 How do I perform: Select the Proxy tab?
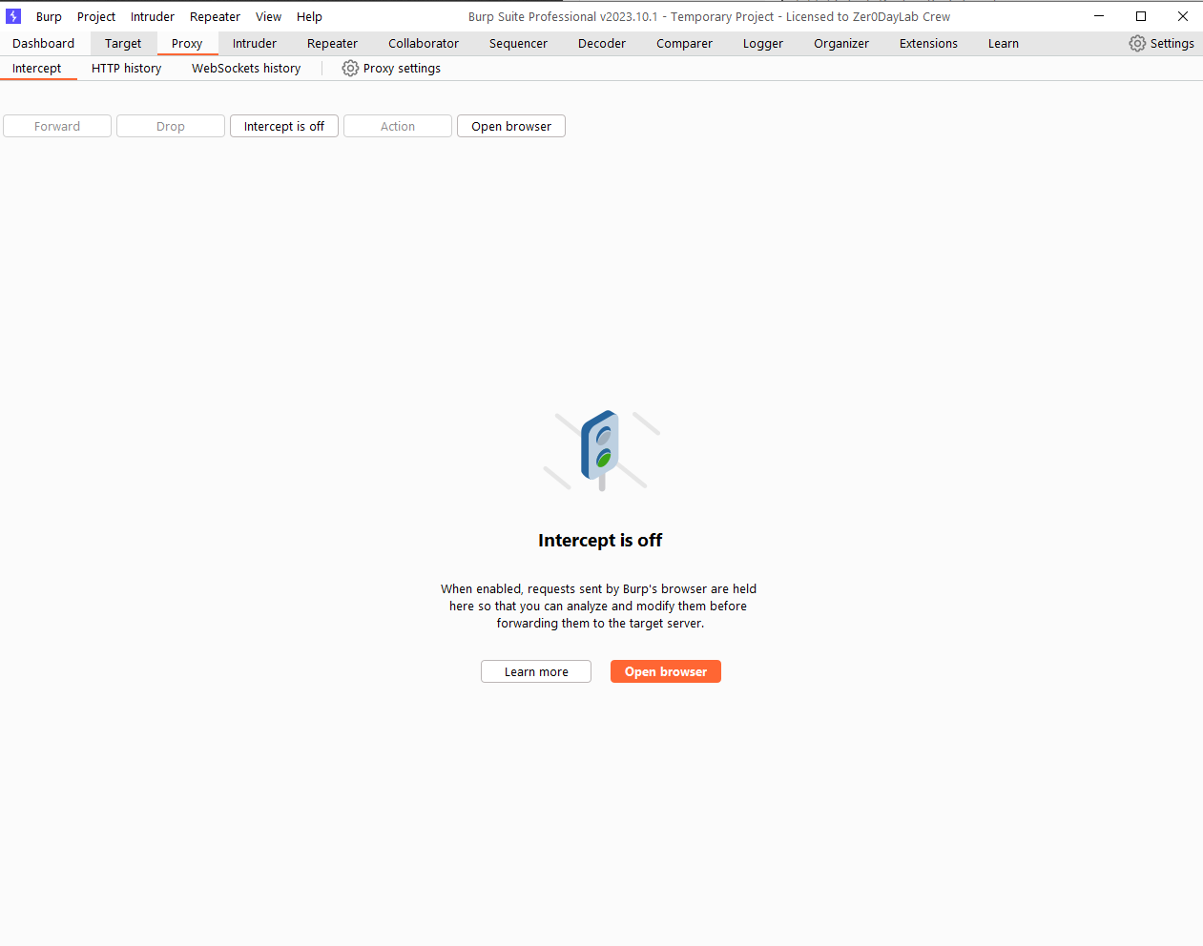[187, 44]
